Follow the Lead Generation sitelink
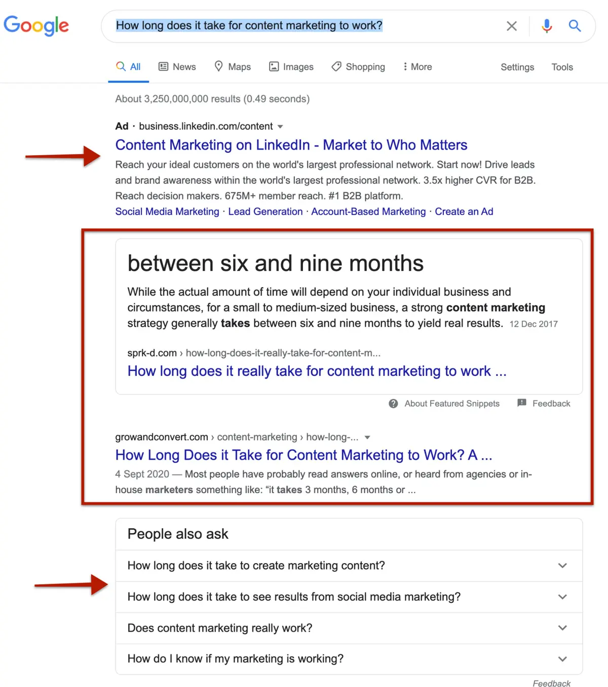The width and height of the screenshot is (608, 687). [265, 212]
